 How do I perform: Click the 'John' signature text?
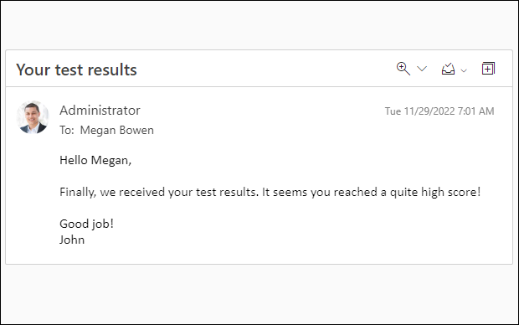72,240
